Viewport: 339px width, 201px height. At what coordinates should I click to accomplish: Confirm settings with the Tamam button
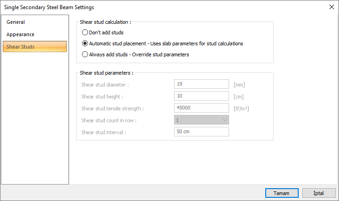[281, 193]
